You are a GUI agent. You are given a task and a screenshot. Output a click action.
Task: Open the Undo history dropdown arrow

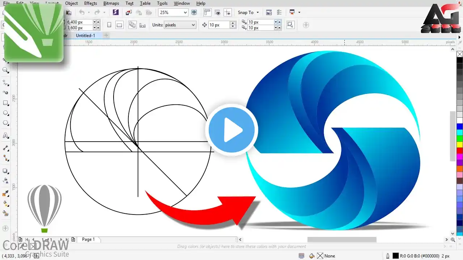tap(88, 13)
